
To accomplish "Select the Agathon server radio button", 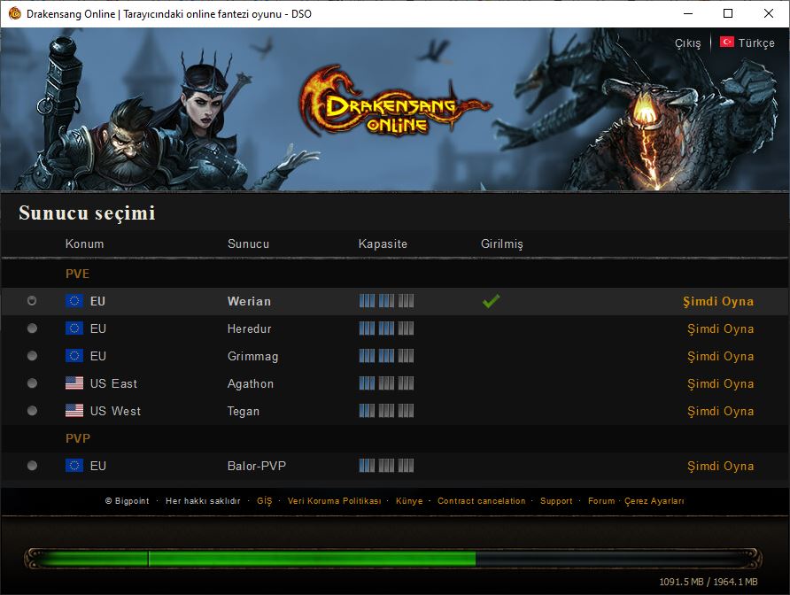I will tap(32, 383).
